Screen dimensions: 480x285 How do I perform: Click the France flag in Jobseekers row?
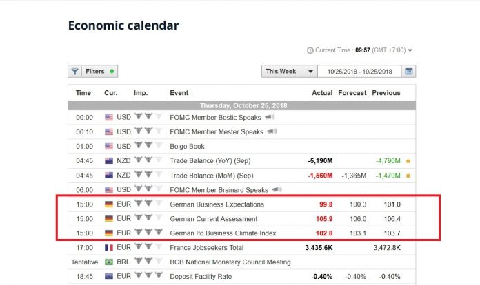pyautogui.click(x=109, y=247)
